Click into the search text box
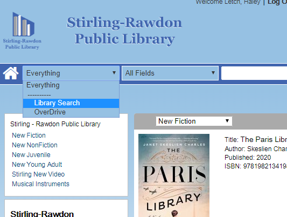 click(254, 73)
